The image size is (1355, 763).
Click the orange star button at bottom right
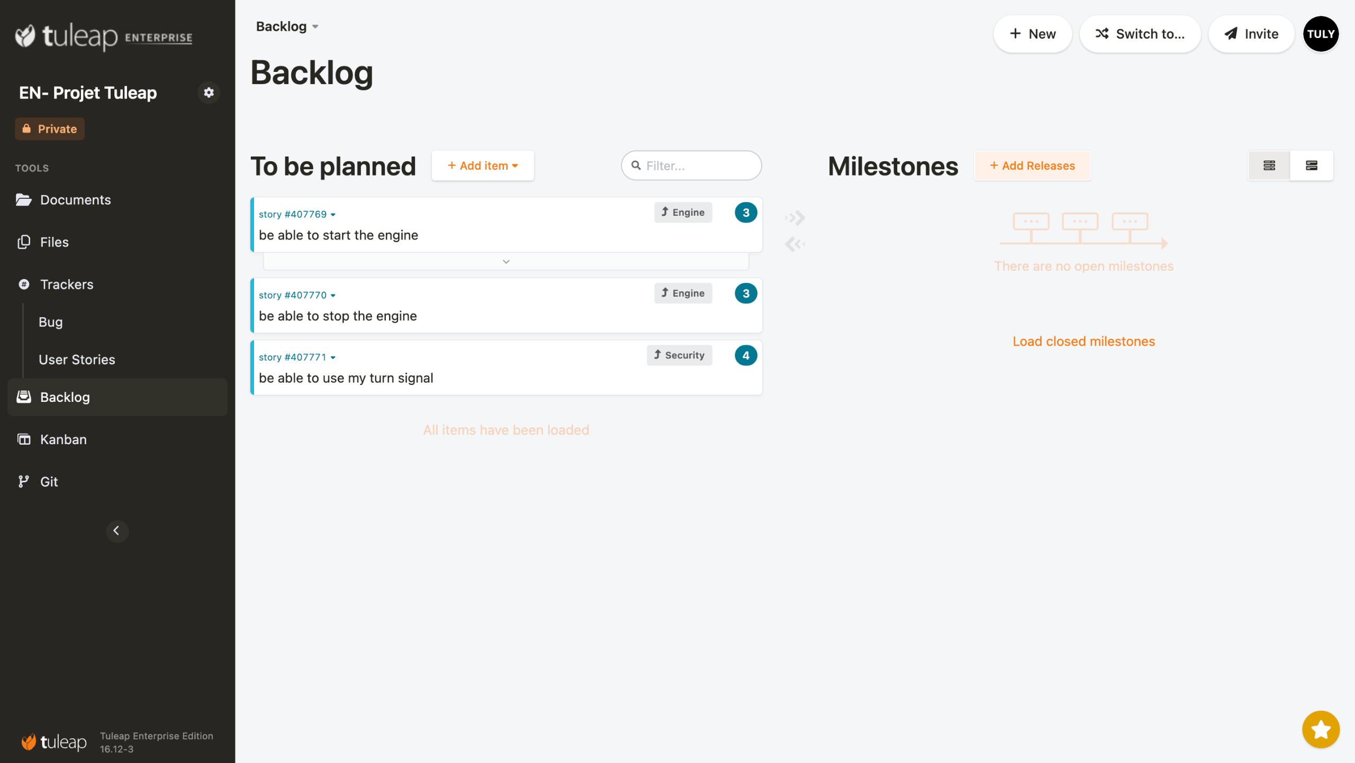1320,729
